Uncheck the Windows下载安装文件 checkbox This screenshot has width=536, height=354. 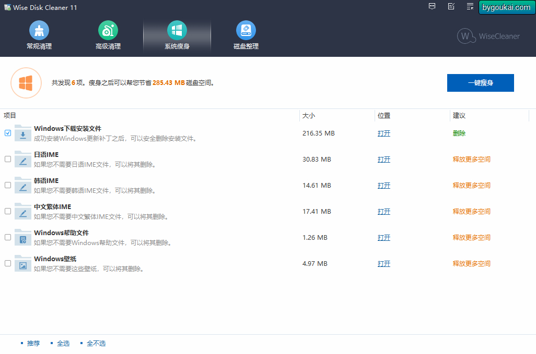(x=8, y=133)
